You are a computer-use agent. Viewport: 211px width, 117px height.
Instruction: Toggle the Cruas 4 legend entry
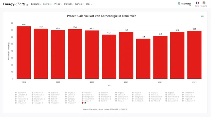click(x=70, y=97)
